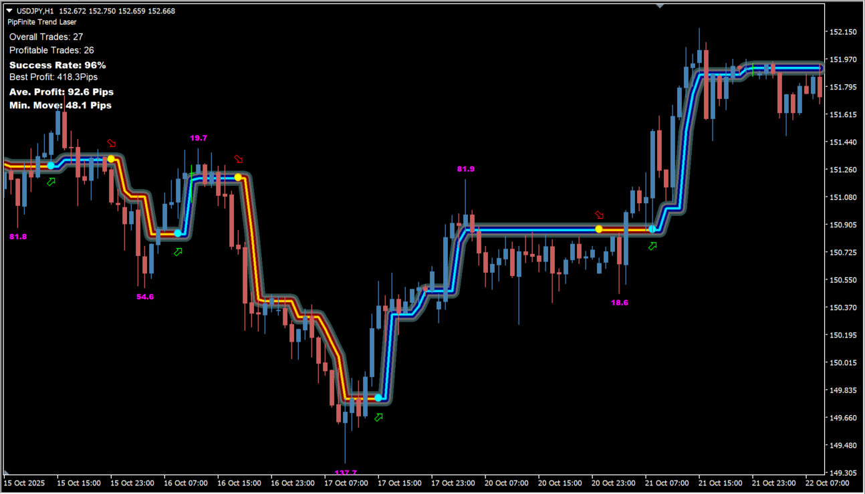Screen dimensions: 865x494
Task: Select the magenta 81.9 profit label
Action: tap(465, 168)
